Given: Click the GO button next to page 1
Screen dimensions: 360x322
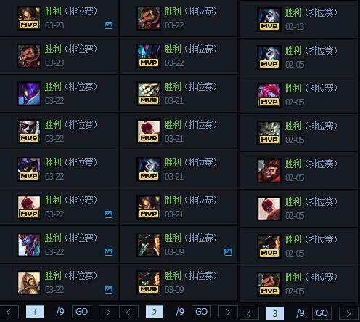Looking at the screenshot, I should [x=81, y=312].
